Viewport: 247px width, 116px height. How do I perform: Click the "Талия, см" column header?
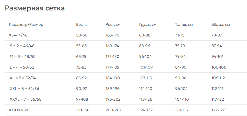tap(184, 25)
